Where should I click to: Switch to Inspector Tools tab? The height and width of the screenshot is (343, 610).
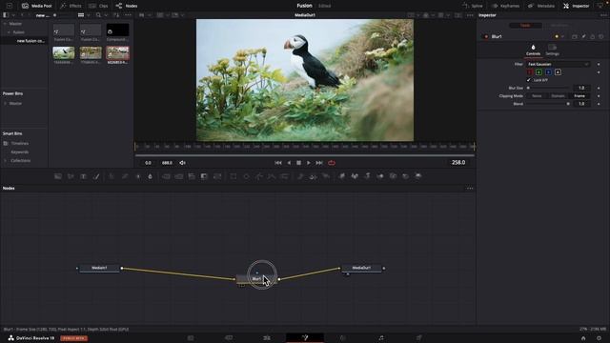pos(525,26)
